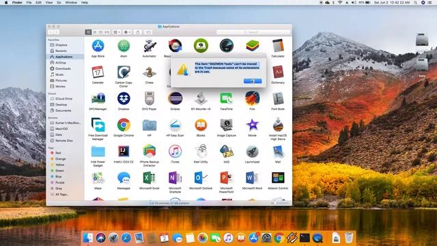Open the item arrangement dropdown
This screenshot has width=437, height=246.
117,32
